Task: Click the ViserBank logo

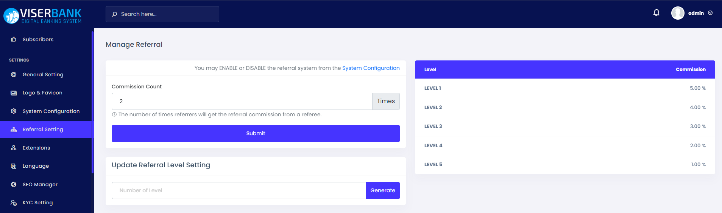Action: [x=43, y=16]
